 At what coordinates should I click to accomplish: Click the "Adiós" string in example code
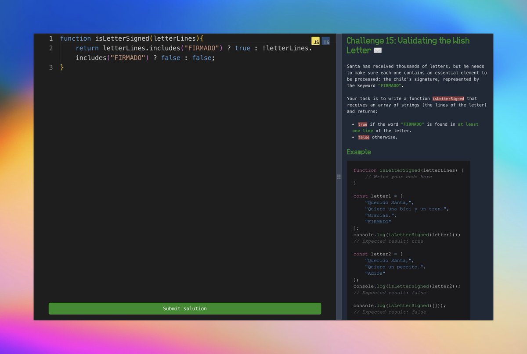click(x=375, y=273)
